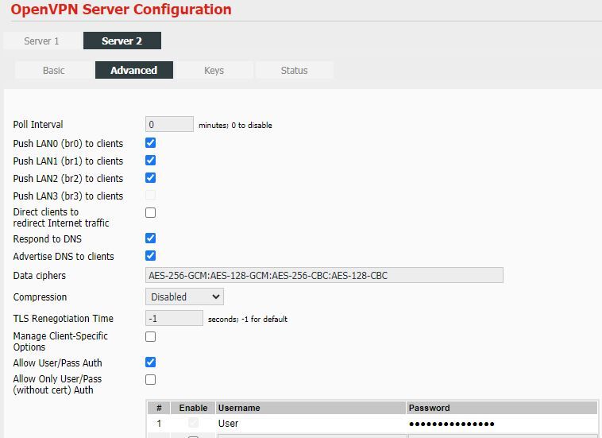Select the Advanced tab

(x=134, y=70)
